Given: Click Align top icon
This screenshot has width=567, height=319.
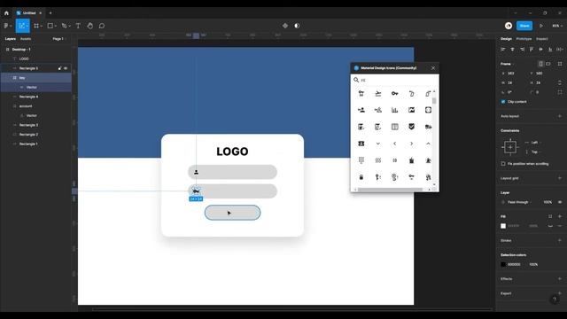Looking at the screenshot, I should coord(532,50).
